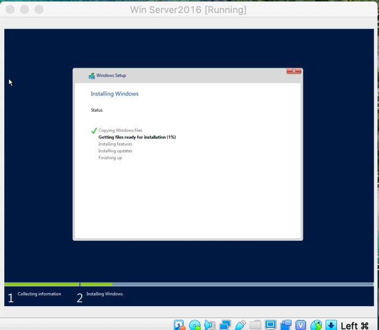Viewport: 379px width, 330px height.
Task: Click the mouse integration indicator icon
Action: [x=316, y=325]
